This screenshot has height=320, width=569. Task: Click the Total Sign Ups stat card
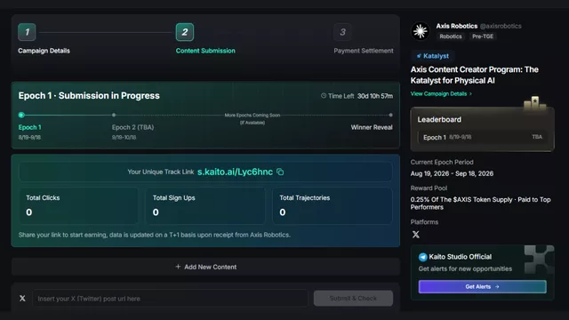205,205
